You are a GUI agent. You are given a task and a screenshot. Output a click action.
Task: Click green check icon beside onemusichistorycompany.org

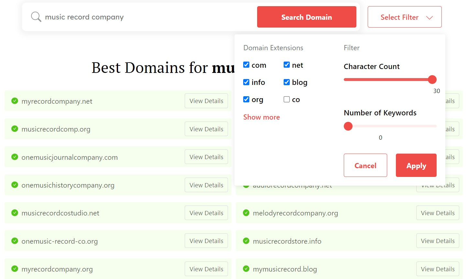[x=15, y=185]
